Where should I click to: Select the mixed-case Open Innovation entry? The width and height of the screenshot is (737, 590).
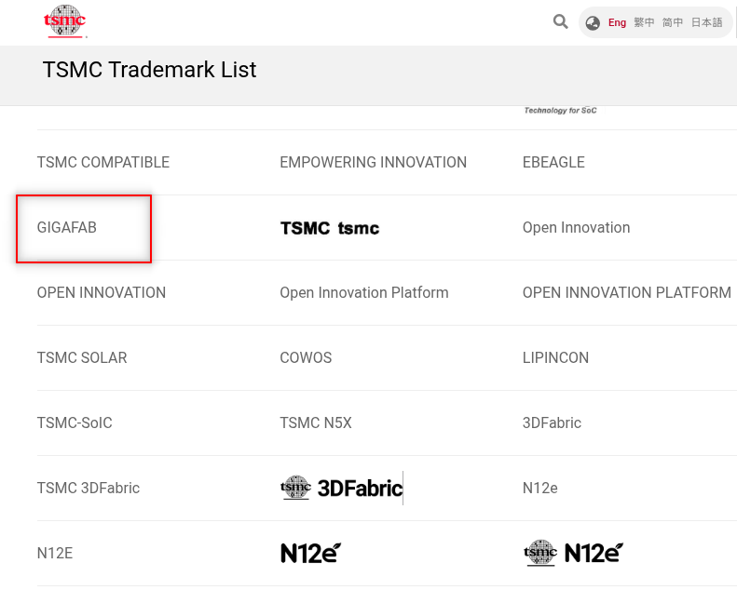576,228
